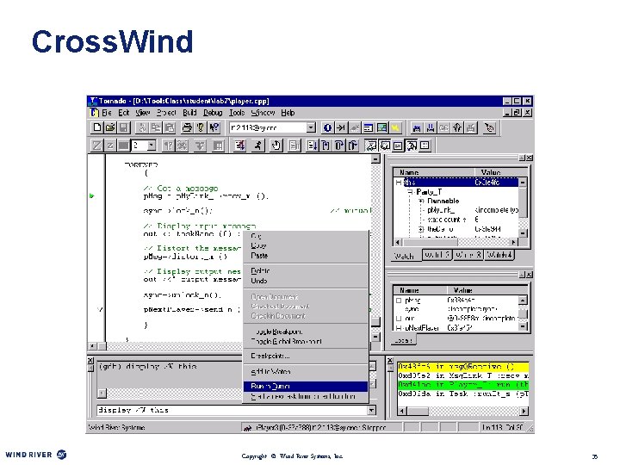Image resolution: width=620 pixels, height=465 pixels.
Task: Click the Ln 113 status bar position
Action: pos(502,427)
